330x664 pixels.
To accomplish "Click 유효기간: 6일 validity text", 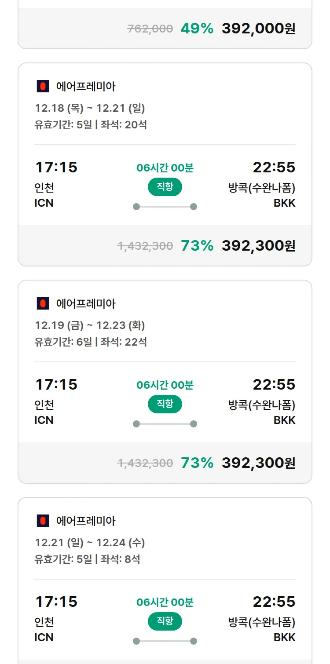I will tap(63, 342).
